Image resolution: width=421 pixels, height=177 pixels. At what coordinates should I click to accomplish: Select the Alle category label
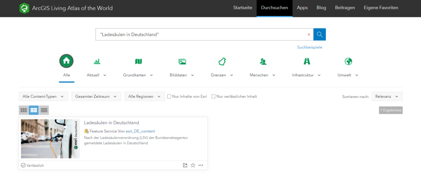(66, 75)
